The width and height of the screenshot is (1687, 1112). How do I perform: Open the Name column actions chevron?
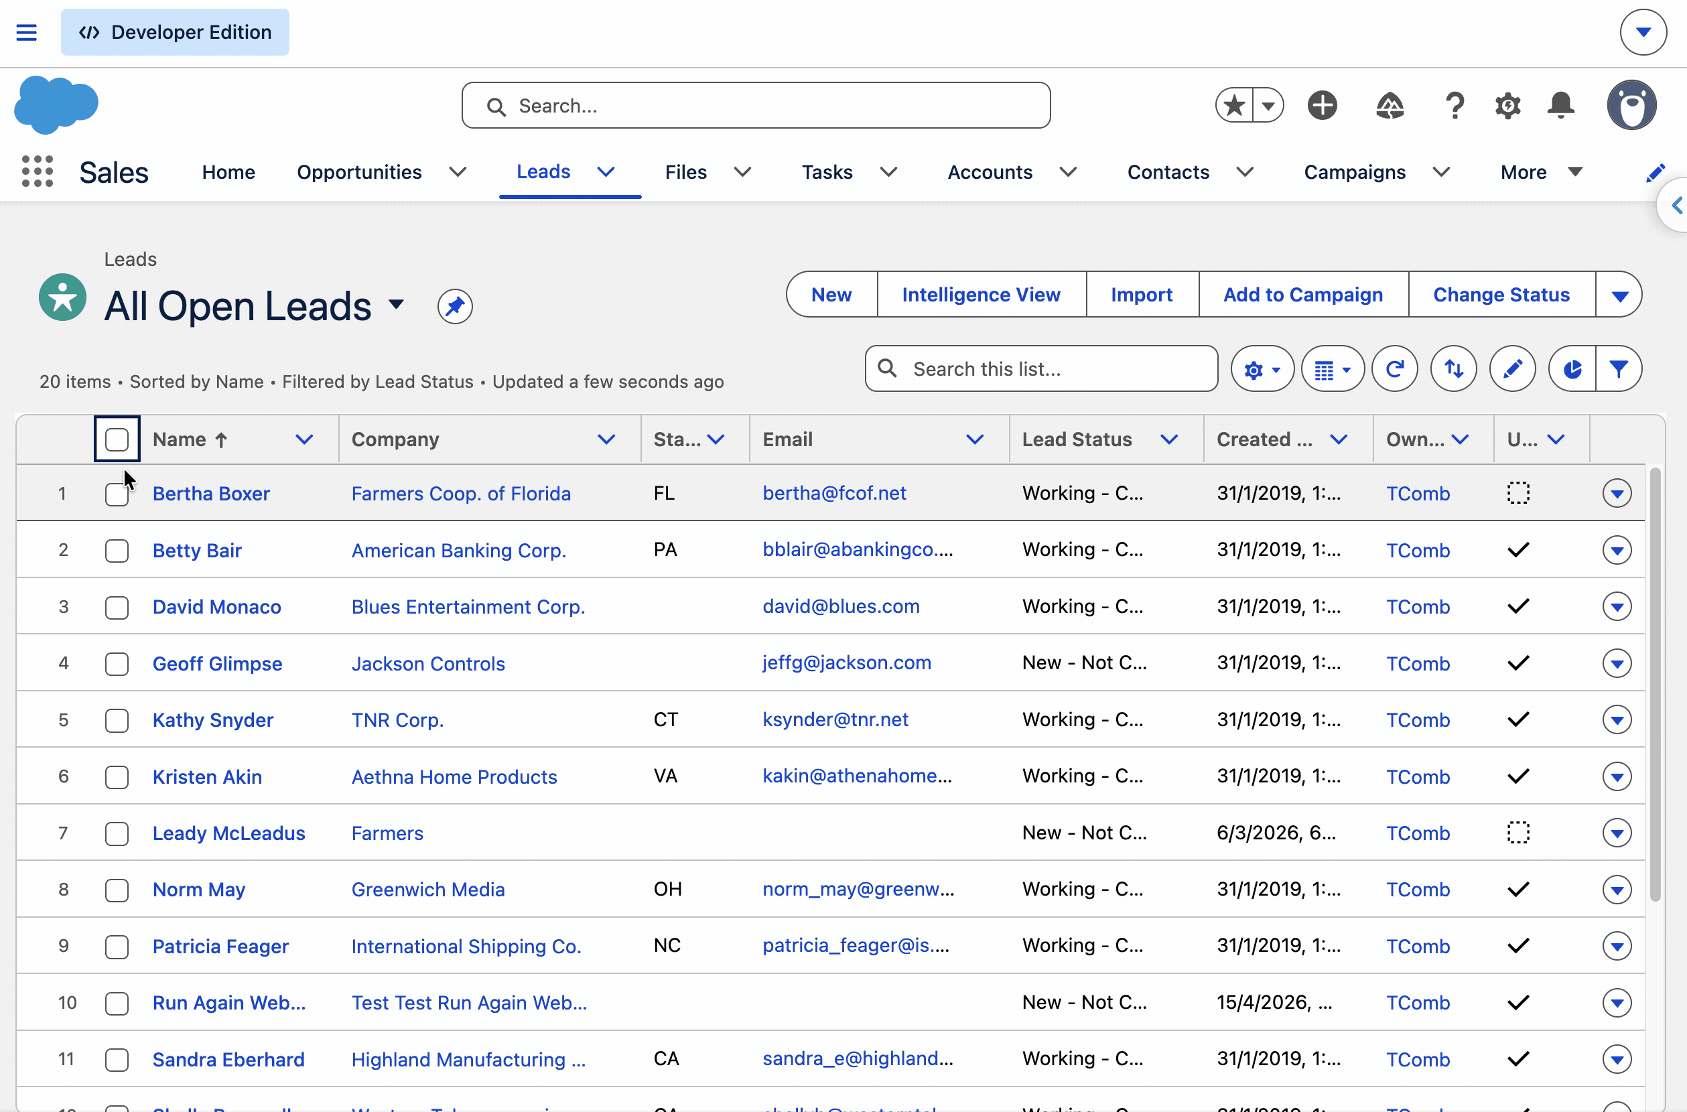[304, 439]
